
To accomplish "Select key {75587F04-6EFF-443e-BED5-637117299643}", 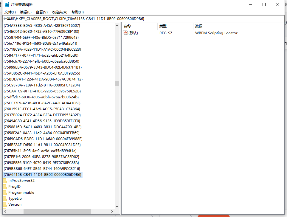I will (x=41, y=37).
